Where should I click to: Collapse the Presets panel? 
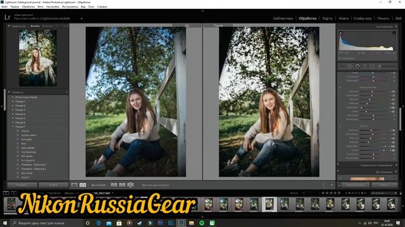9,92
